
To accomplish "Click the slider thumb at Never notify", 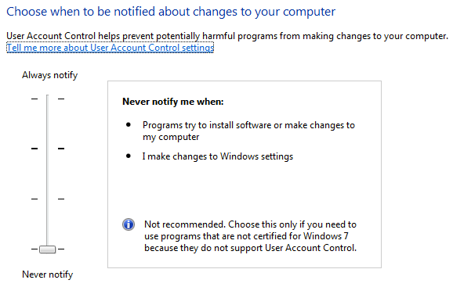I will click(x=47, y=249).
